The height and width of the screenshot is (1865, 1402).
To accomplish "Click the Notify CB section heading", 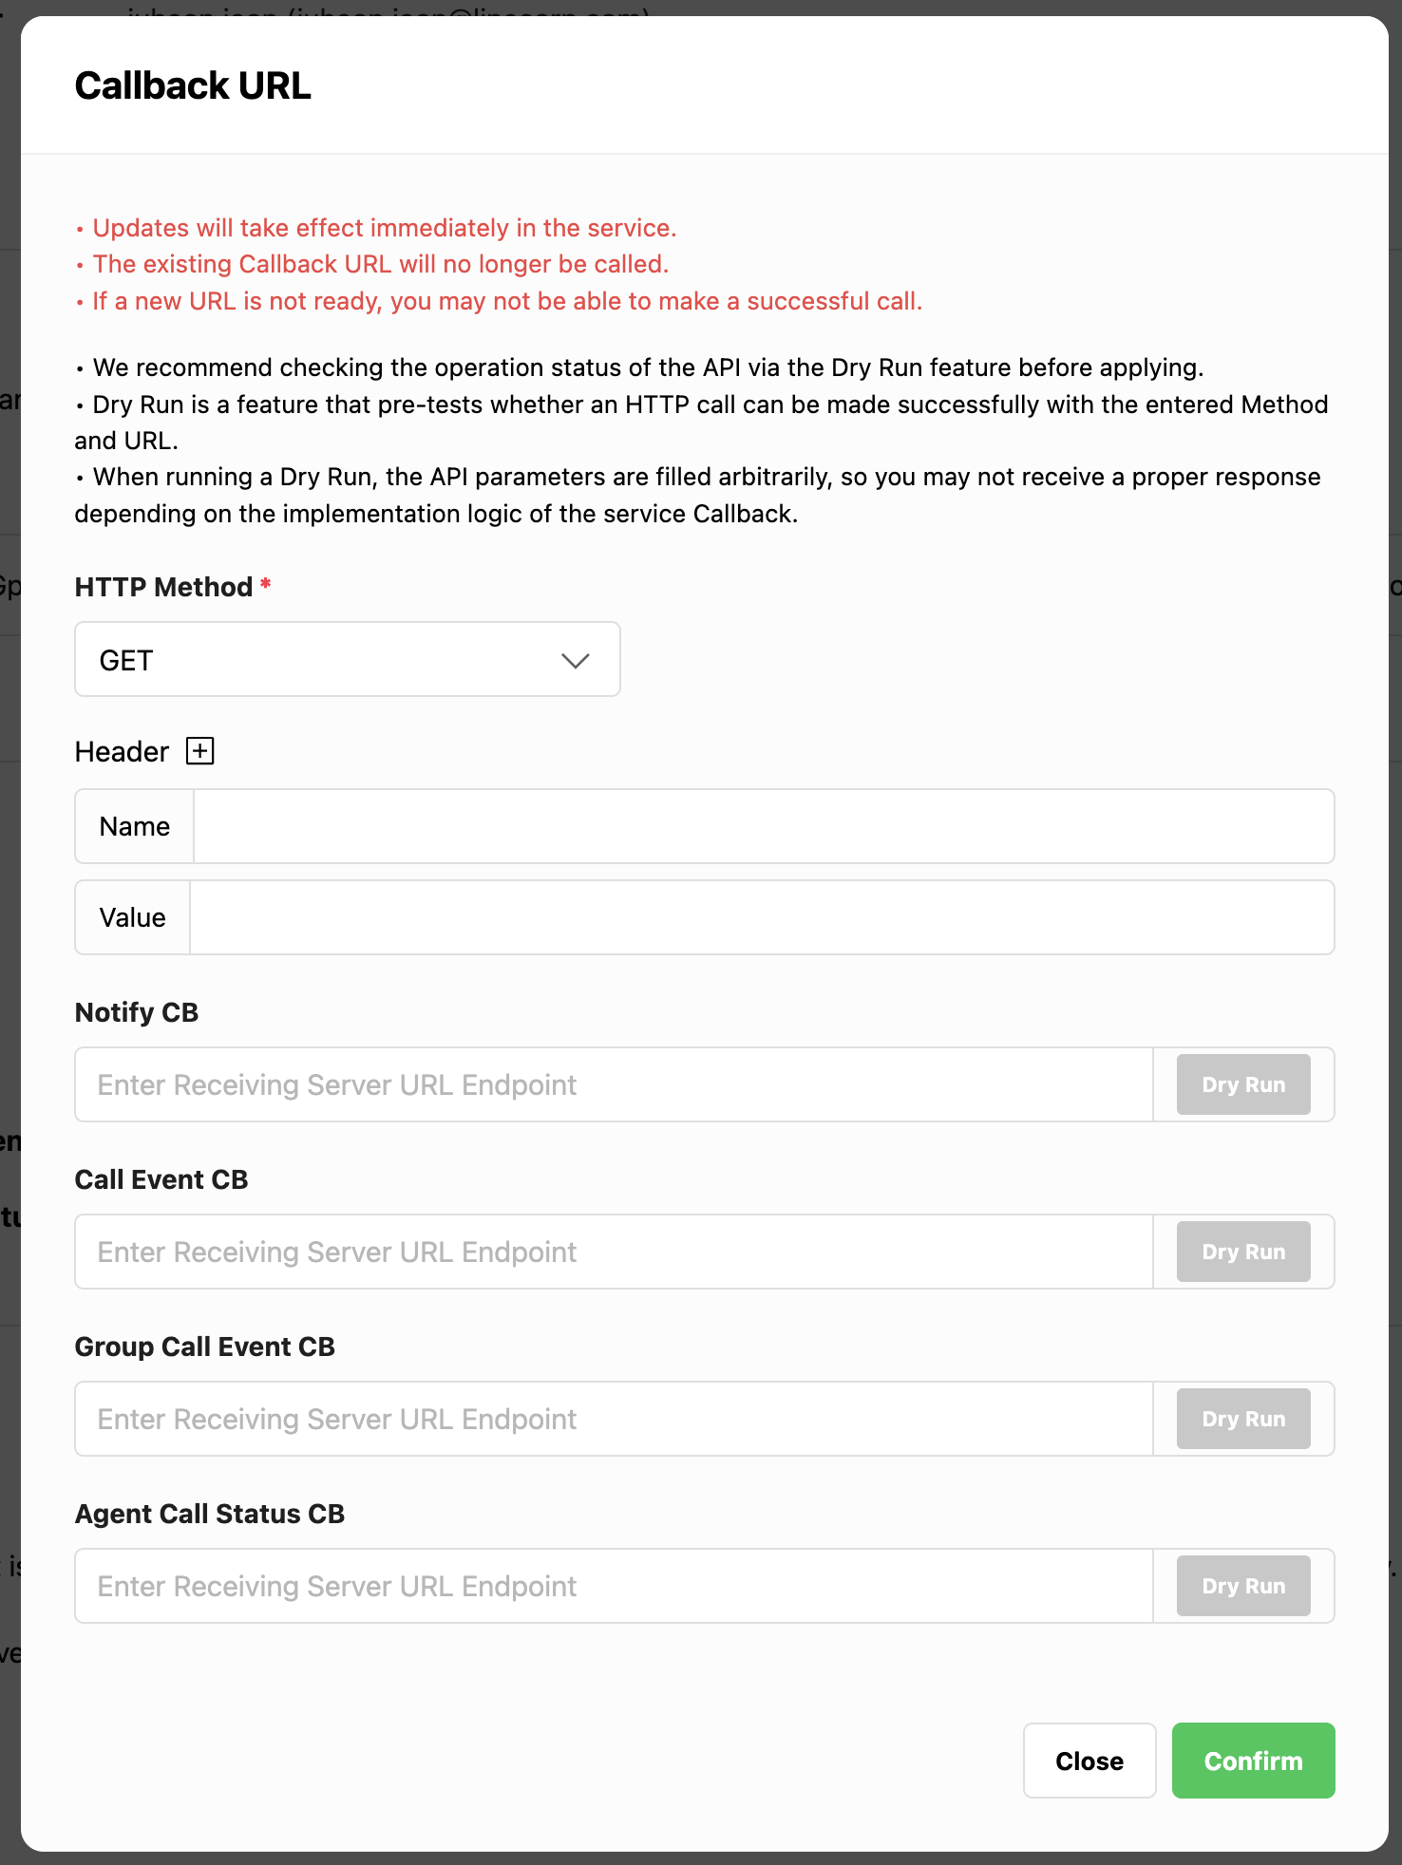I will click(x=136, y=1012).
